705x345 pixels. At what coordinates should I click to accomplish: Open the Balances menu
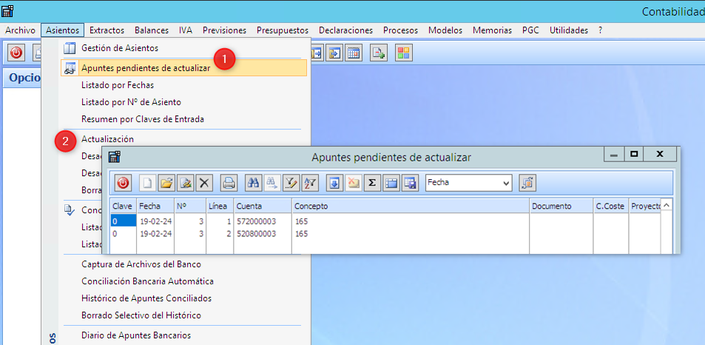pos(151,30)
